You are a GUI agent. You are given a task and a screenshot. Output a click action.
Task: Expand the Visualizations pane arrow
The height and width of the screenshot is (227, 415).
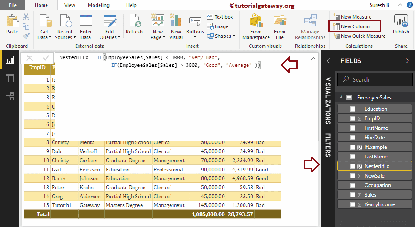click(x=328, y=61)
